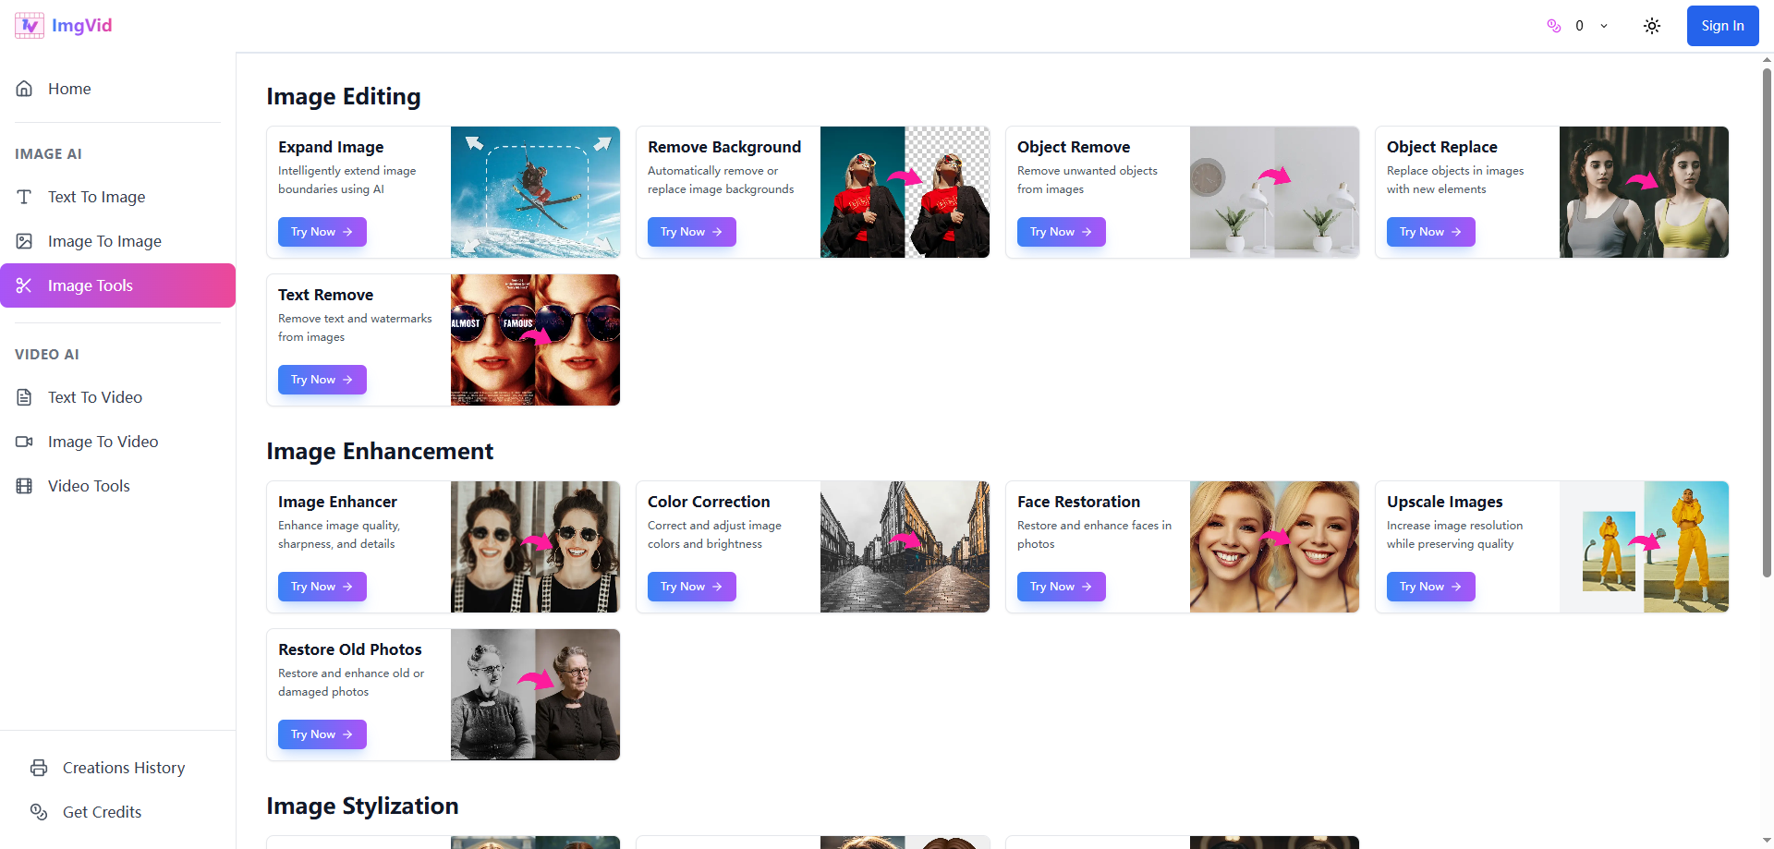Screen dimensions: 1774x849
Task: Click the Text To Video document icon
Action: click(24, 396)
